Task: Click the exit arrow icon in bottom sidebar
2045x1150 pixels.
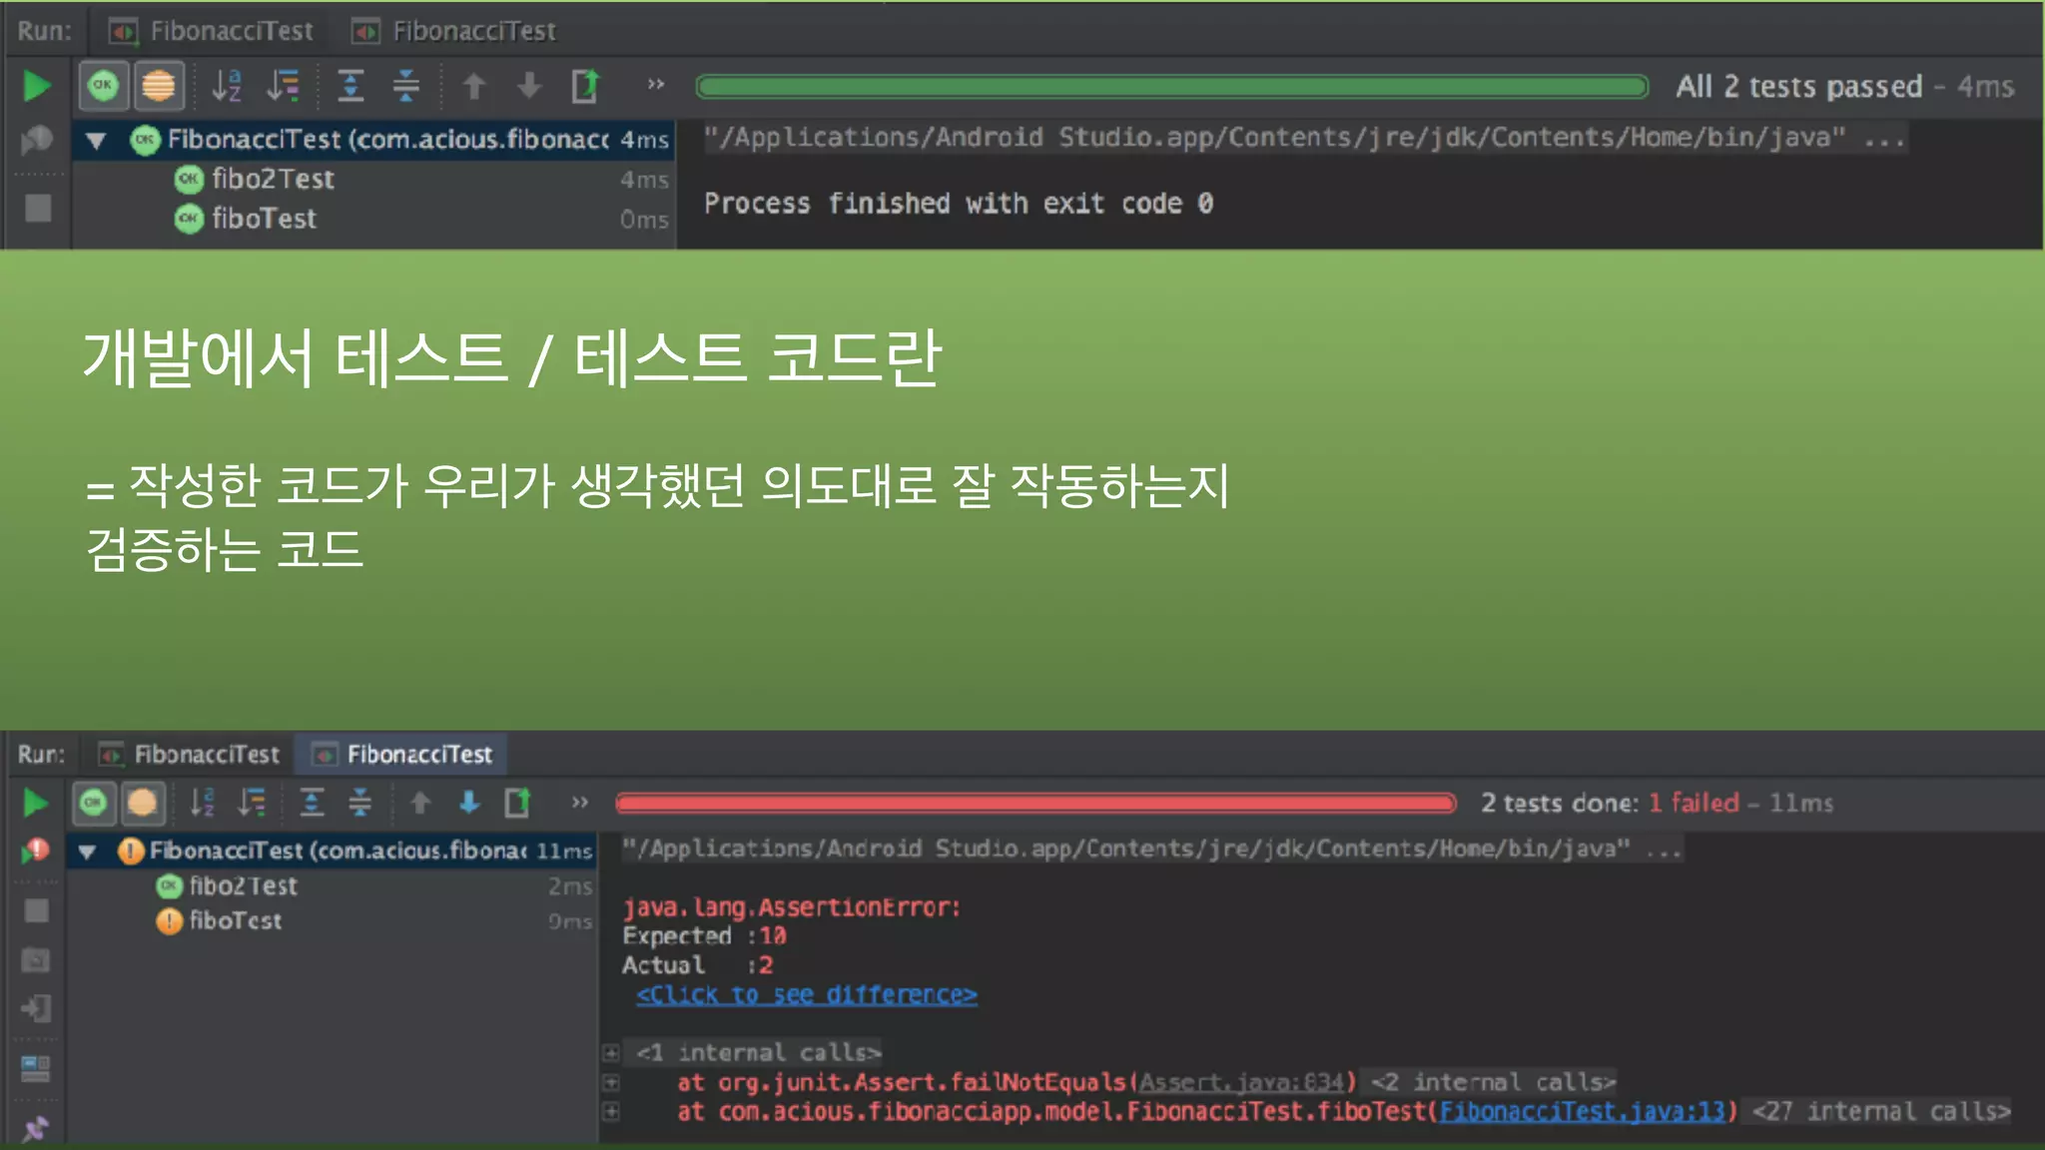Action: click(36, 1008)
